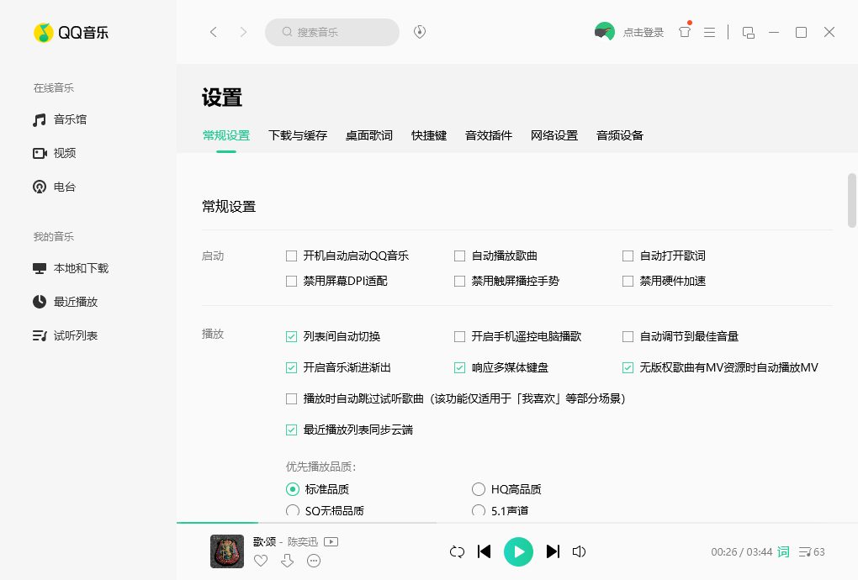Uncheck 响应多媒体键盘
Viewport: 858px width, 580px height.
(x=459, y=367)
